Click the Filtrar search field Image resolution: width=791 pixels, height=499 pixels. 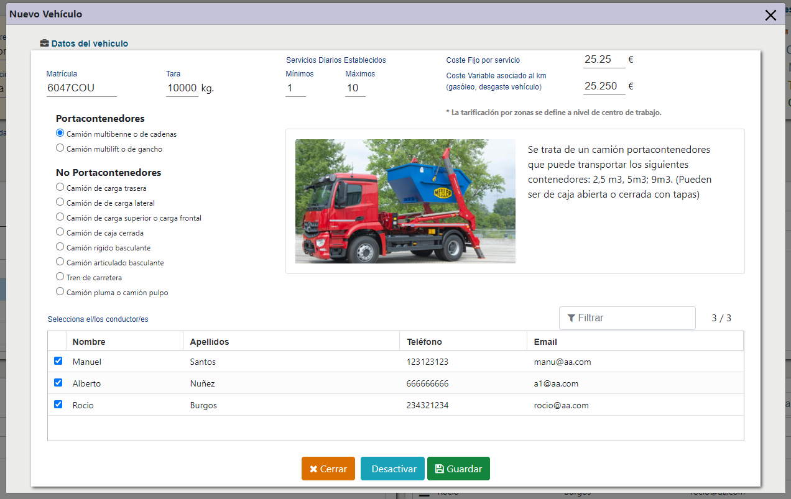pos(627,318)
